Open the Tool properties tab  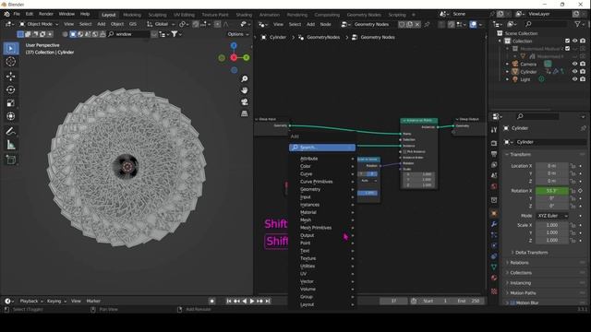(494, 130)
